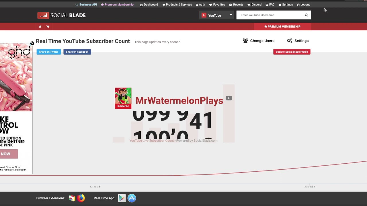The height and width of the screenshot is (206, 367).
Task: Open the page Settings with gears icon
Action: point(298,41)
